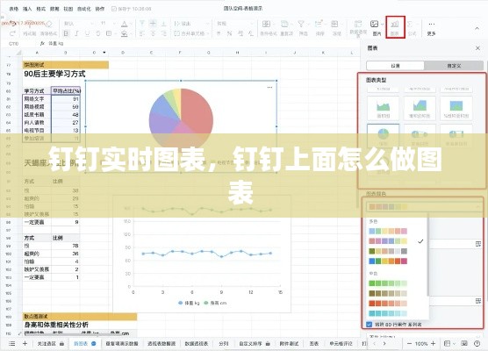Align cell content to bottom
The image size is (488, 351).
[164, 24]
